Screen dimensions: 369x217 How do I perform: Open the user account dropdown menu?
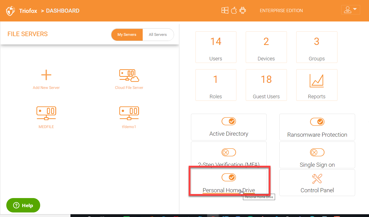click(350, 10)
